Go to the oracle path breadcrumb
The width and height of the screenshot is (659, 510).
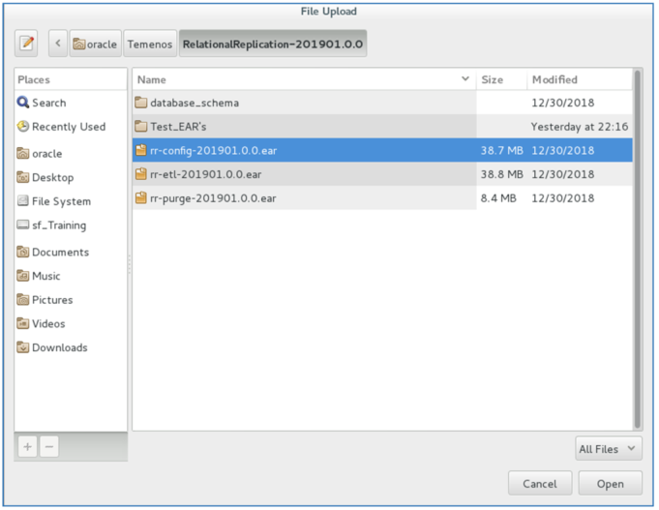tap(95, 44)
